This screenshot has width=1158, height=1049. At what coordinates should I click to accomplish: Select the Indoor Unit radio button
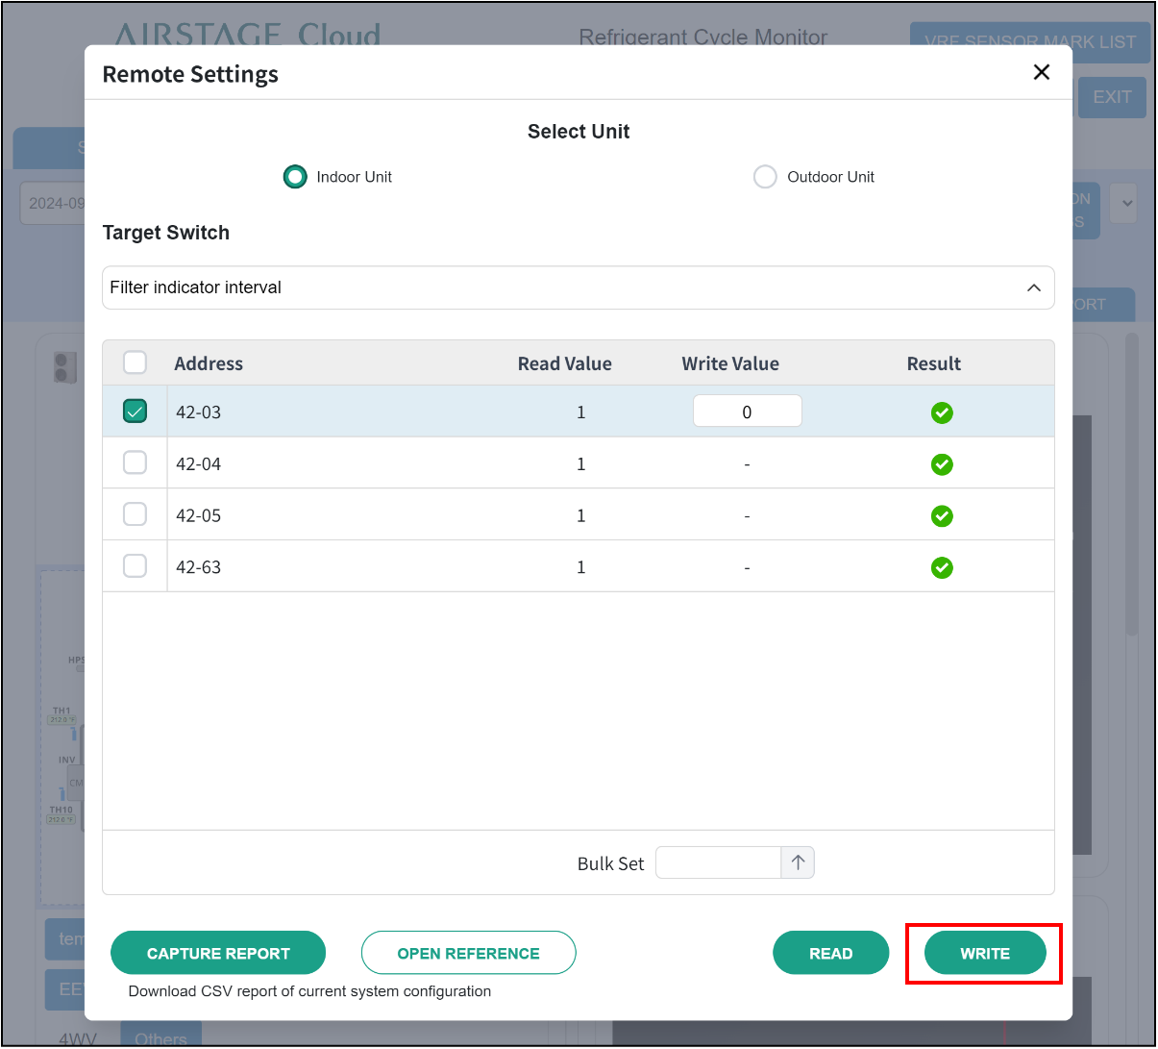[x=295, y=177]
